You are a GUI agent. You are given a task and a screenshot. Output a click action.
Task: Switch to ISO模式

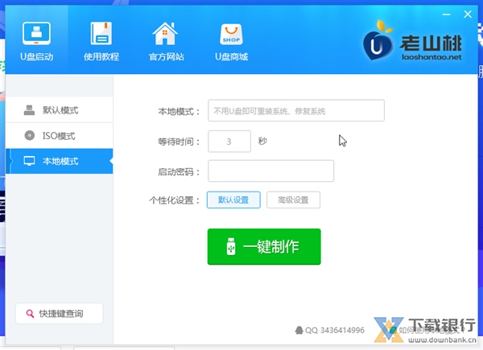[x=59, y=135]
